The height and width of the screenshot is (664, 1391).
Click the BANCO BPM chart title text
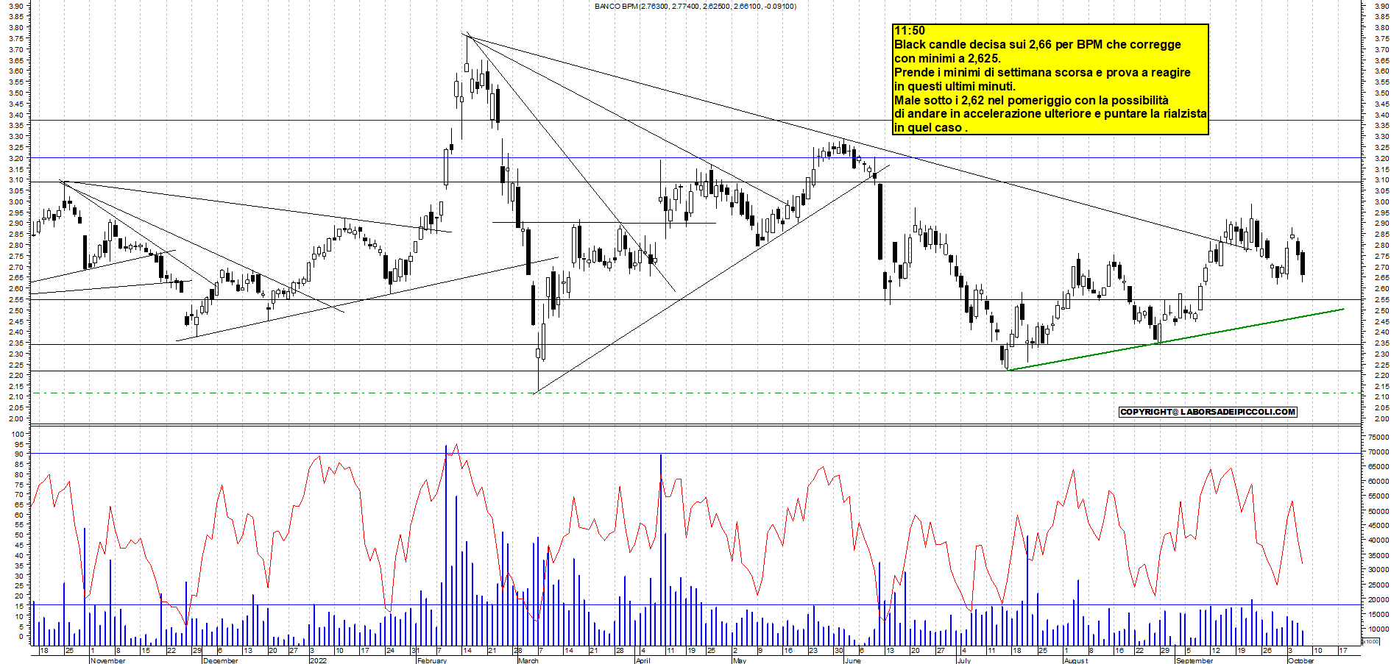coord(695,7)
